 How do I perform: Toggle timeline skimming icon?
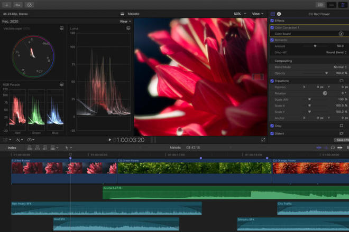(x=319, y=148)
